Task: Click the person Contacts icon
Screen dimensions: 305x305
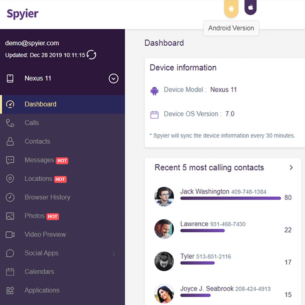Action: coord(10,141)
